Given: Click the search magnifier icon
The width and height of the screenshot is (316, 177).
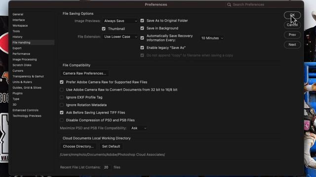Looking at the screenshot, I should pyautogui.click(x=229, y=4).
